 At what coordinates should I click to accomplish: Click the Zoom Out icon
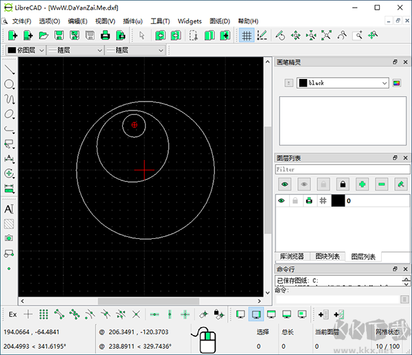point(311,36)
